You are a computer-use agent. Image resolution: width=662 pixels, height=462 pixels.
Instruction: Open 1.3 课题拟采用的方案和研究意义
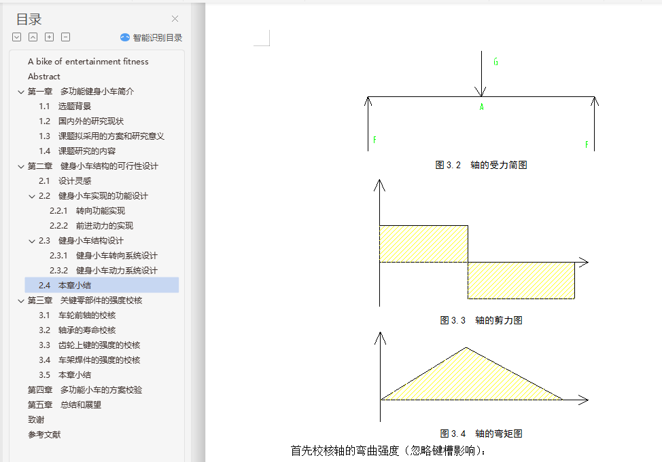(101, 136)
